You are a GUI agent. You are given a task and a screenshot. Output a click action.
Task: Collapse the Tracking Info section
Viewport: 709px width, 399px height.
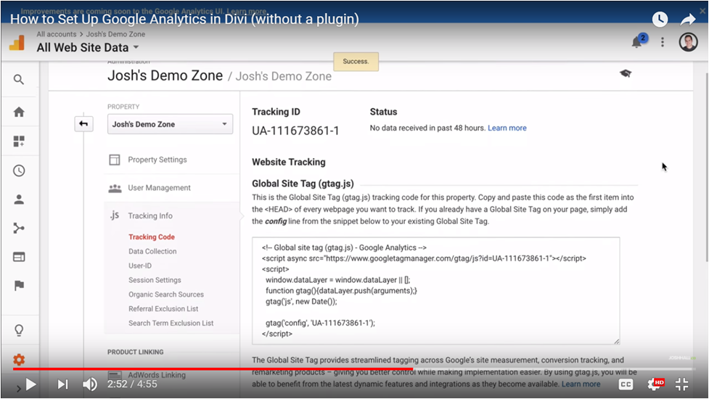[149, 215]
